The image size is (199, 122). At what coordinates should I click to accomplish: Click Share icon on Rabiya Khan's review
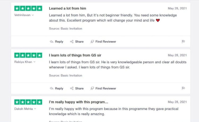click(72, 89)
